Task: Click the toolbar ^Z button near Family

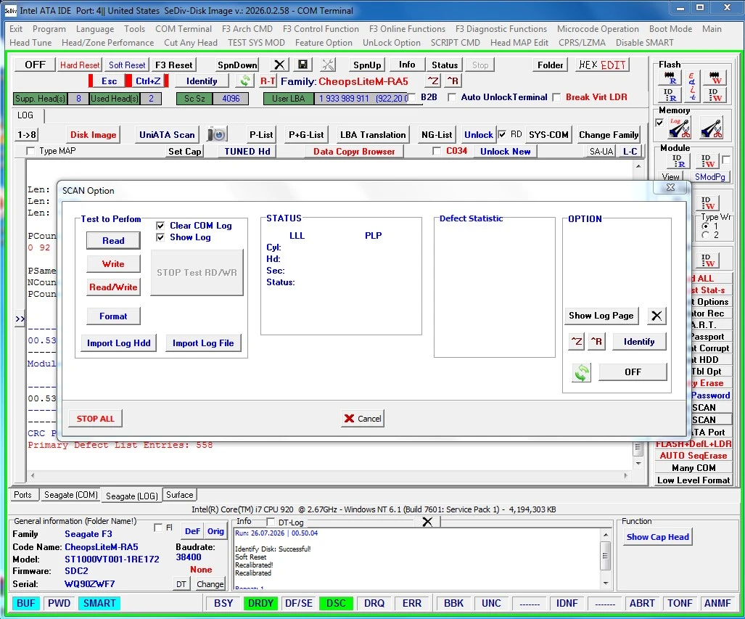Action: (x=433, y=81)
